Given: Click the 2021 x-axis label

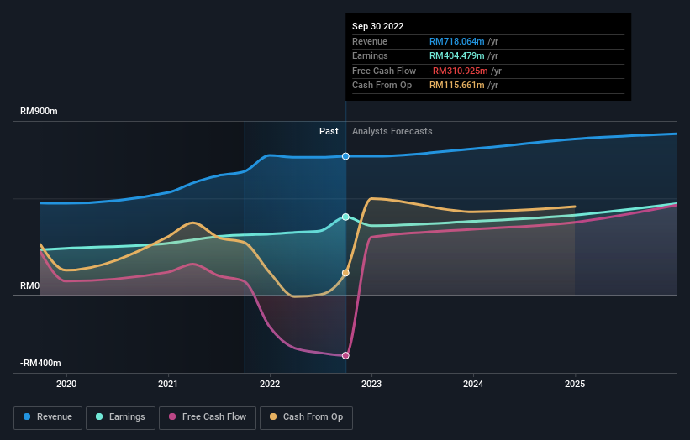Looking at the screenshot, I should click(x=168, y=384).
